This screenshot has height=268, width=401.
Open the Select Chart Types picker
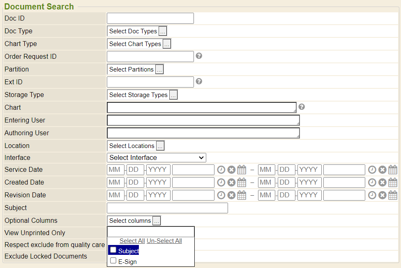(167, 44)
